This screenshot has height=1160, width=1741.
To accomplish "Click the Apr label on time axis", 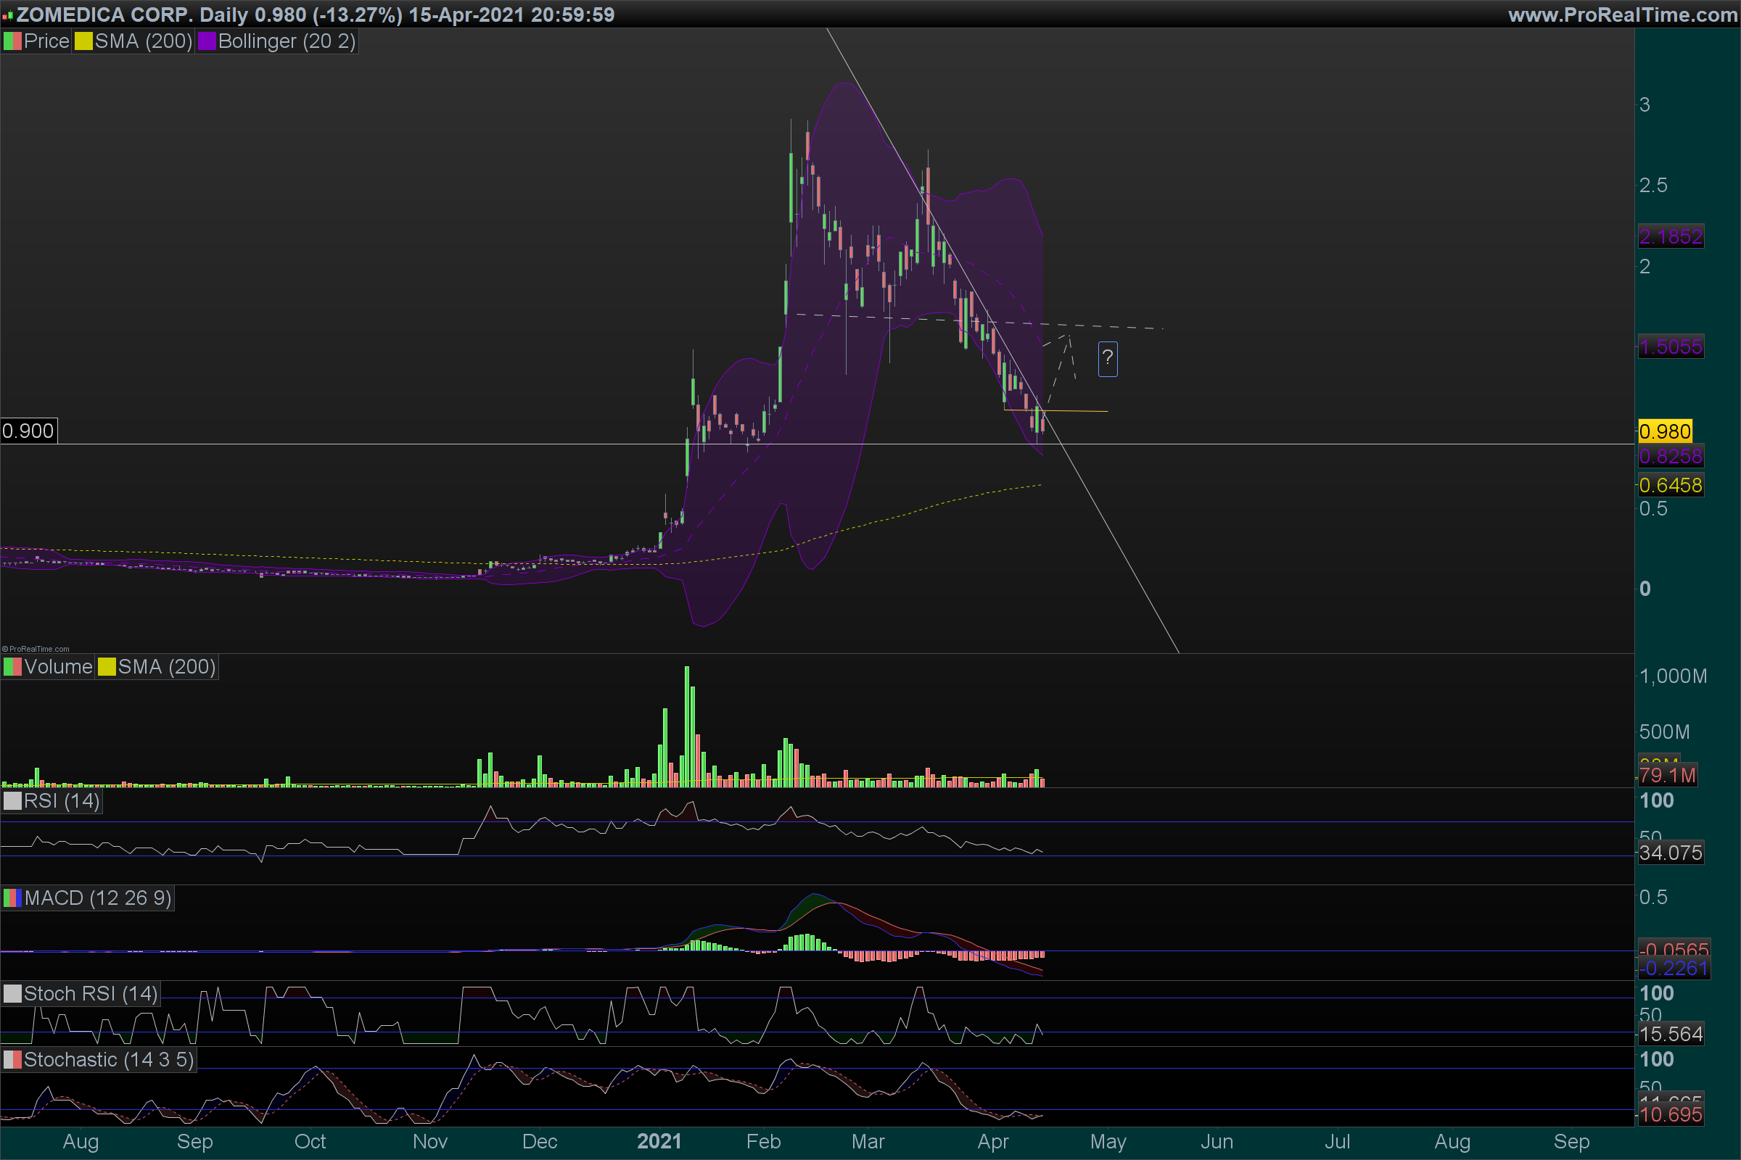I will pos(992,1141).
